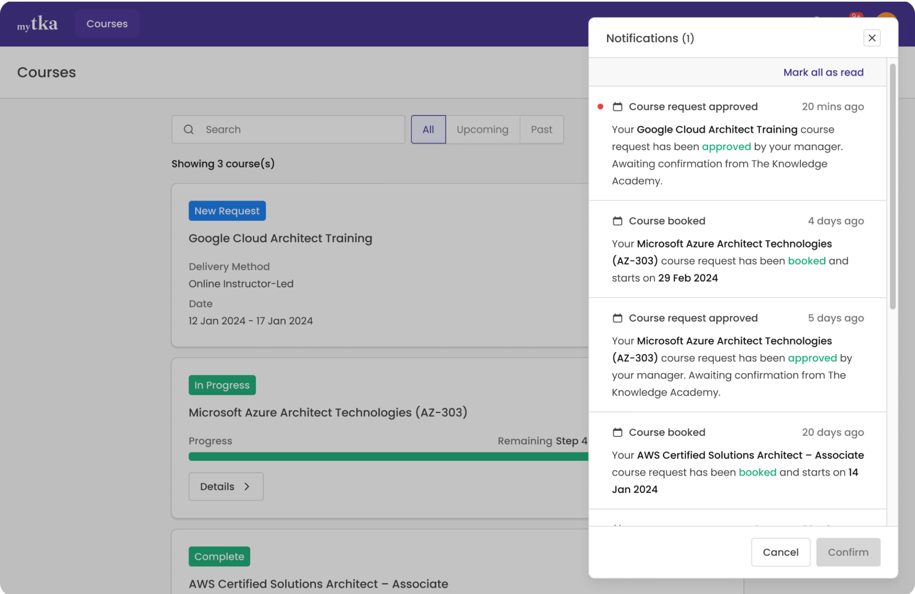Click '29 Feb 2024' start date
The width and height of the screenshot is (915, 594).
[x=688, y=278]
